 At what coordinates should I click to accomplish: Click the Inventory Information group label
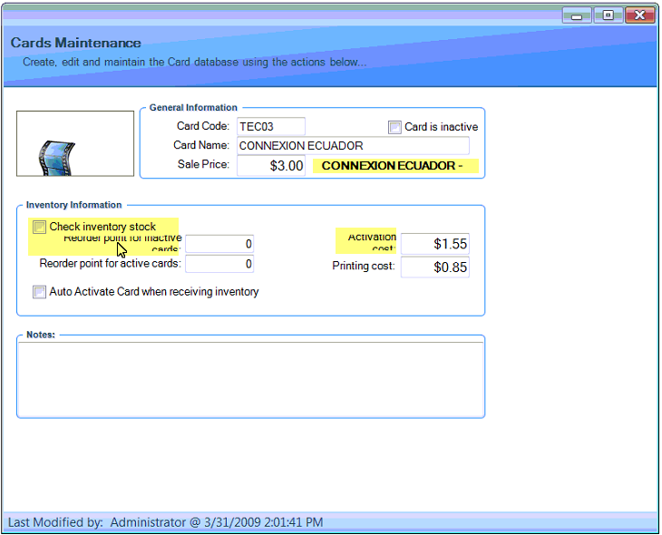point(73,205)
